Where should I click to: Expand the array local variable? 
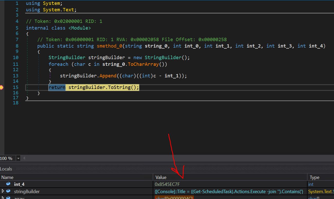point(3,198)
